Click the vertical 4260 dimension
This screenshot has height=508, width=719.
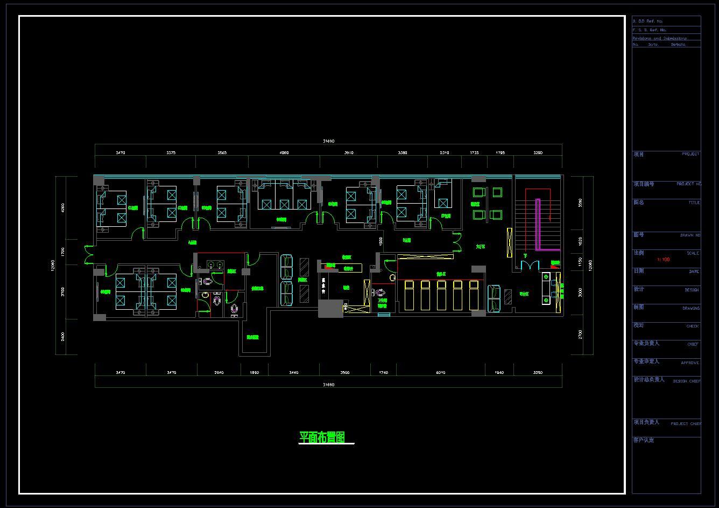(63, 207)
